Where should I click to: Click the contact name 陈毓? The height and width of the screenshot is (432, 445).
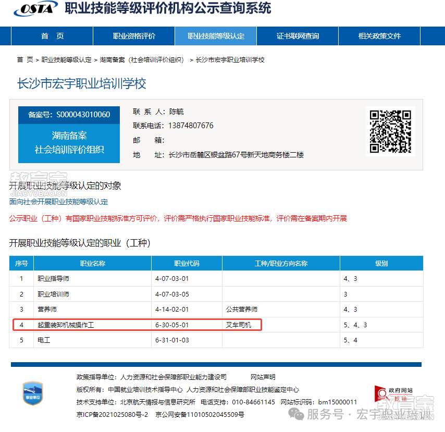(176, 112)
